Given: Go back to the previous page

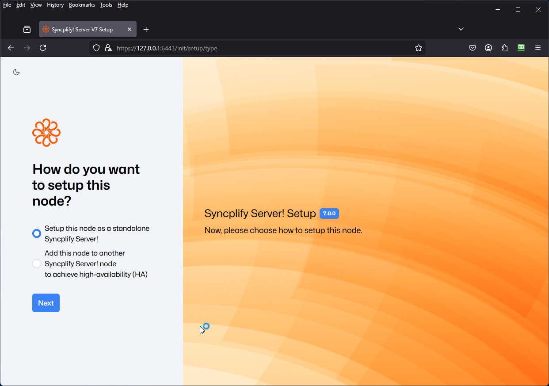Looking at the screenshot, I should point(11,48).
